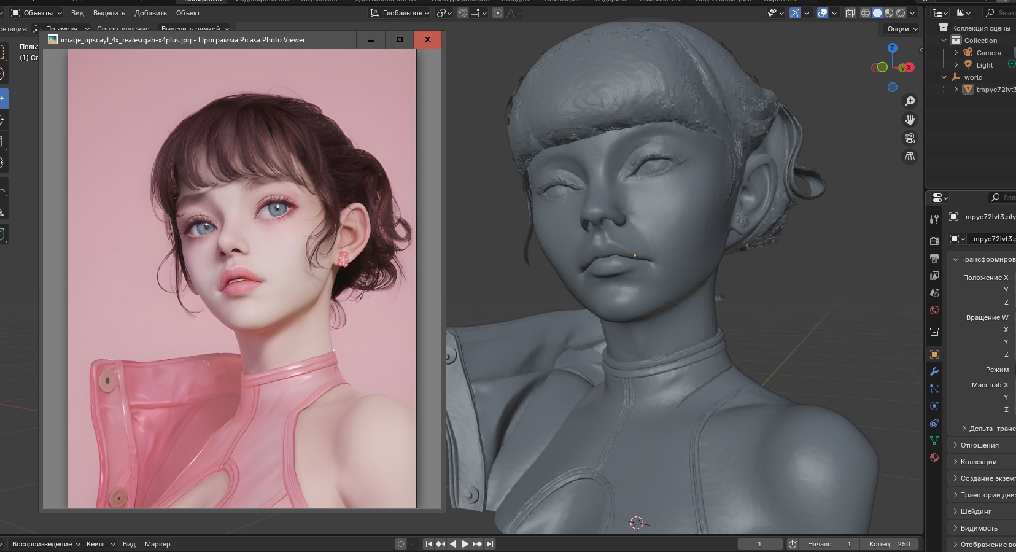Open the outliner editor type selector
1016x552 pixels.
[940, 13]
